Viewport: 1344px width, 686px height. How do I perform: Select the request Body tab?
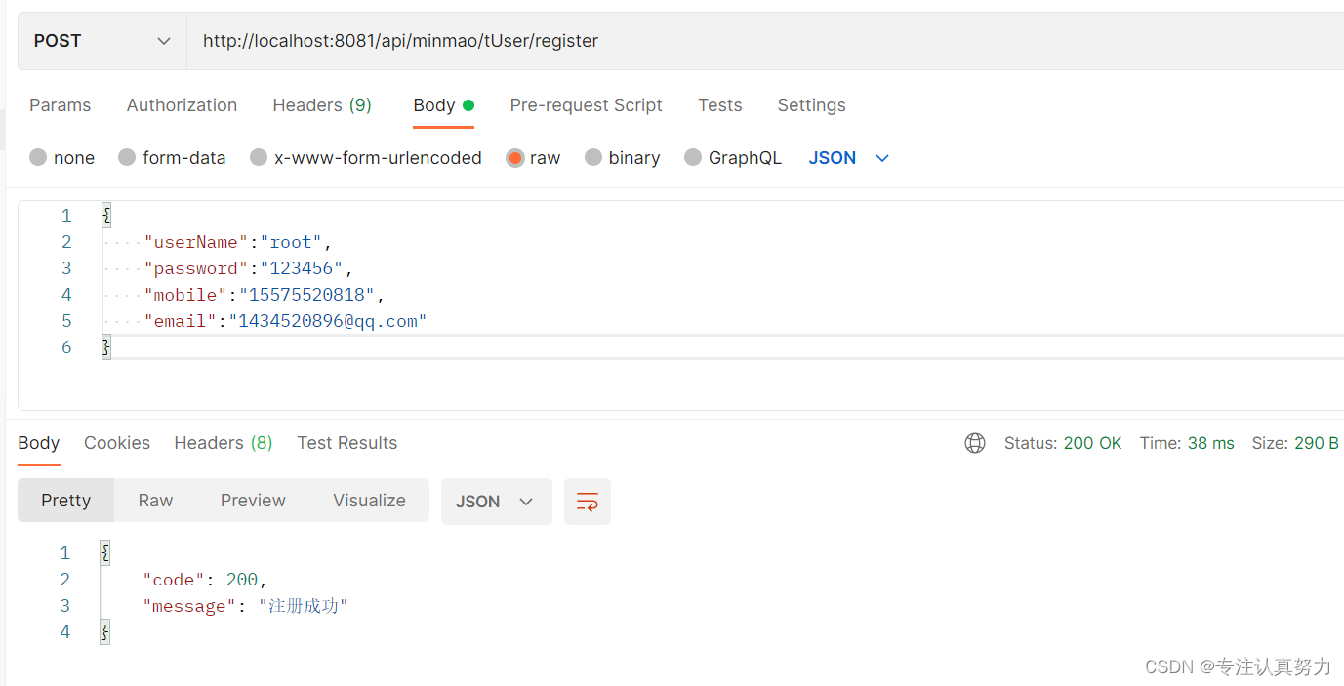[x=443, y=105]
